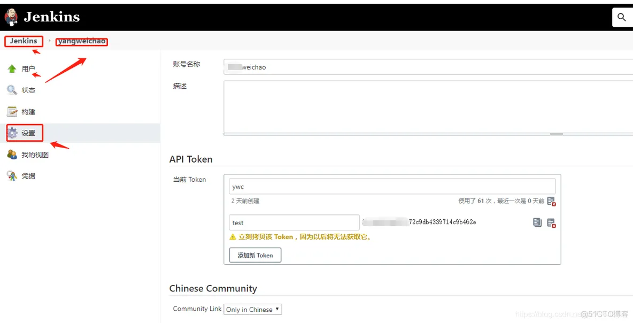
Task: Open the Jenkins breadcrumb link
Action: click(24, 41)
